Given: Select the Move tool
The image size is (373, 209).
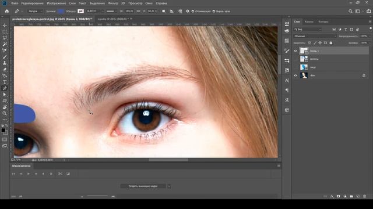Looking at the screenshot, I should click(5, 25).
